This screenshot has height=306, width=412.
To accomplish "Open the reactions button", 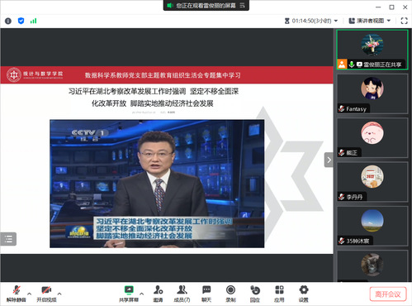I will (x=255, y=294).
